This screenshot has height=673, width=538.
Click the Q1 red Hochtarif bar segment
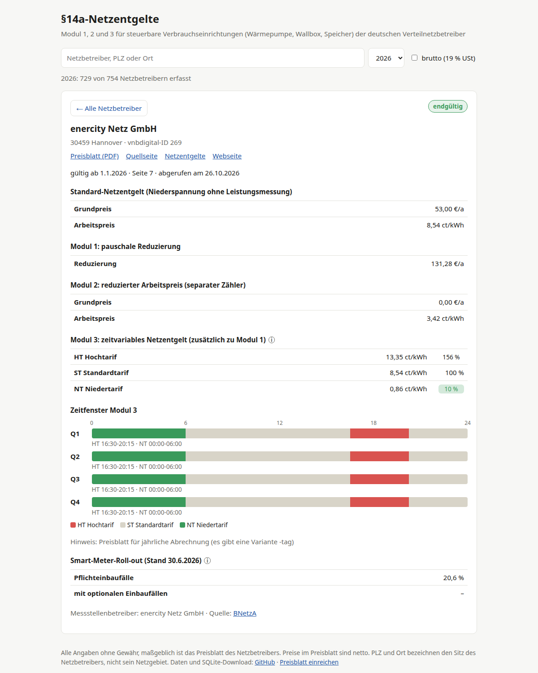pos(379,433)
